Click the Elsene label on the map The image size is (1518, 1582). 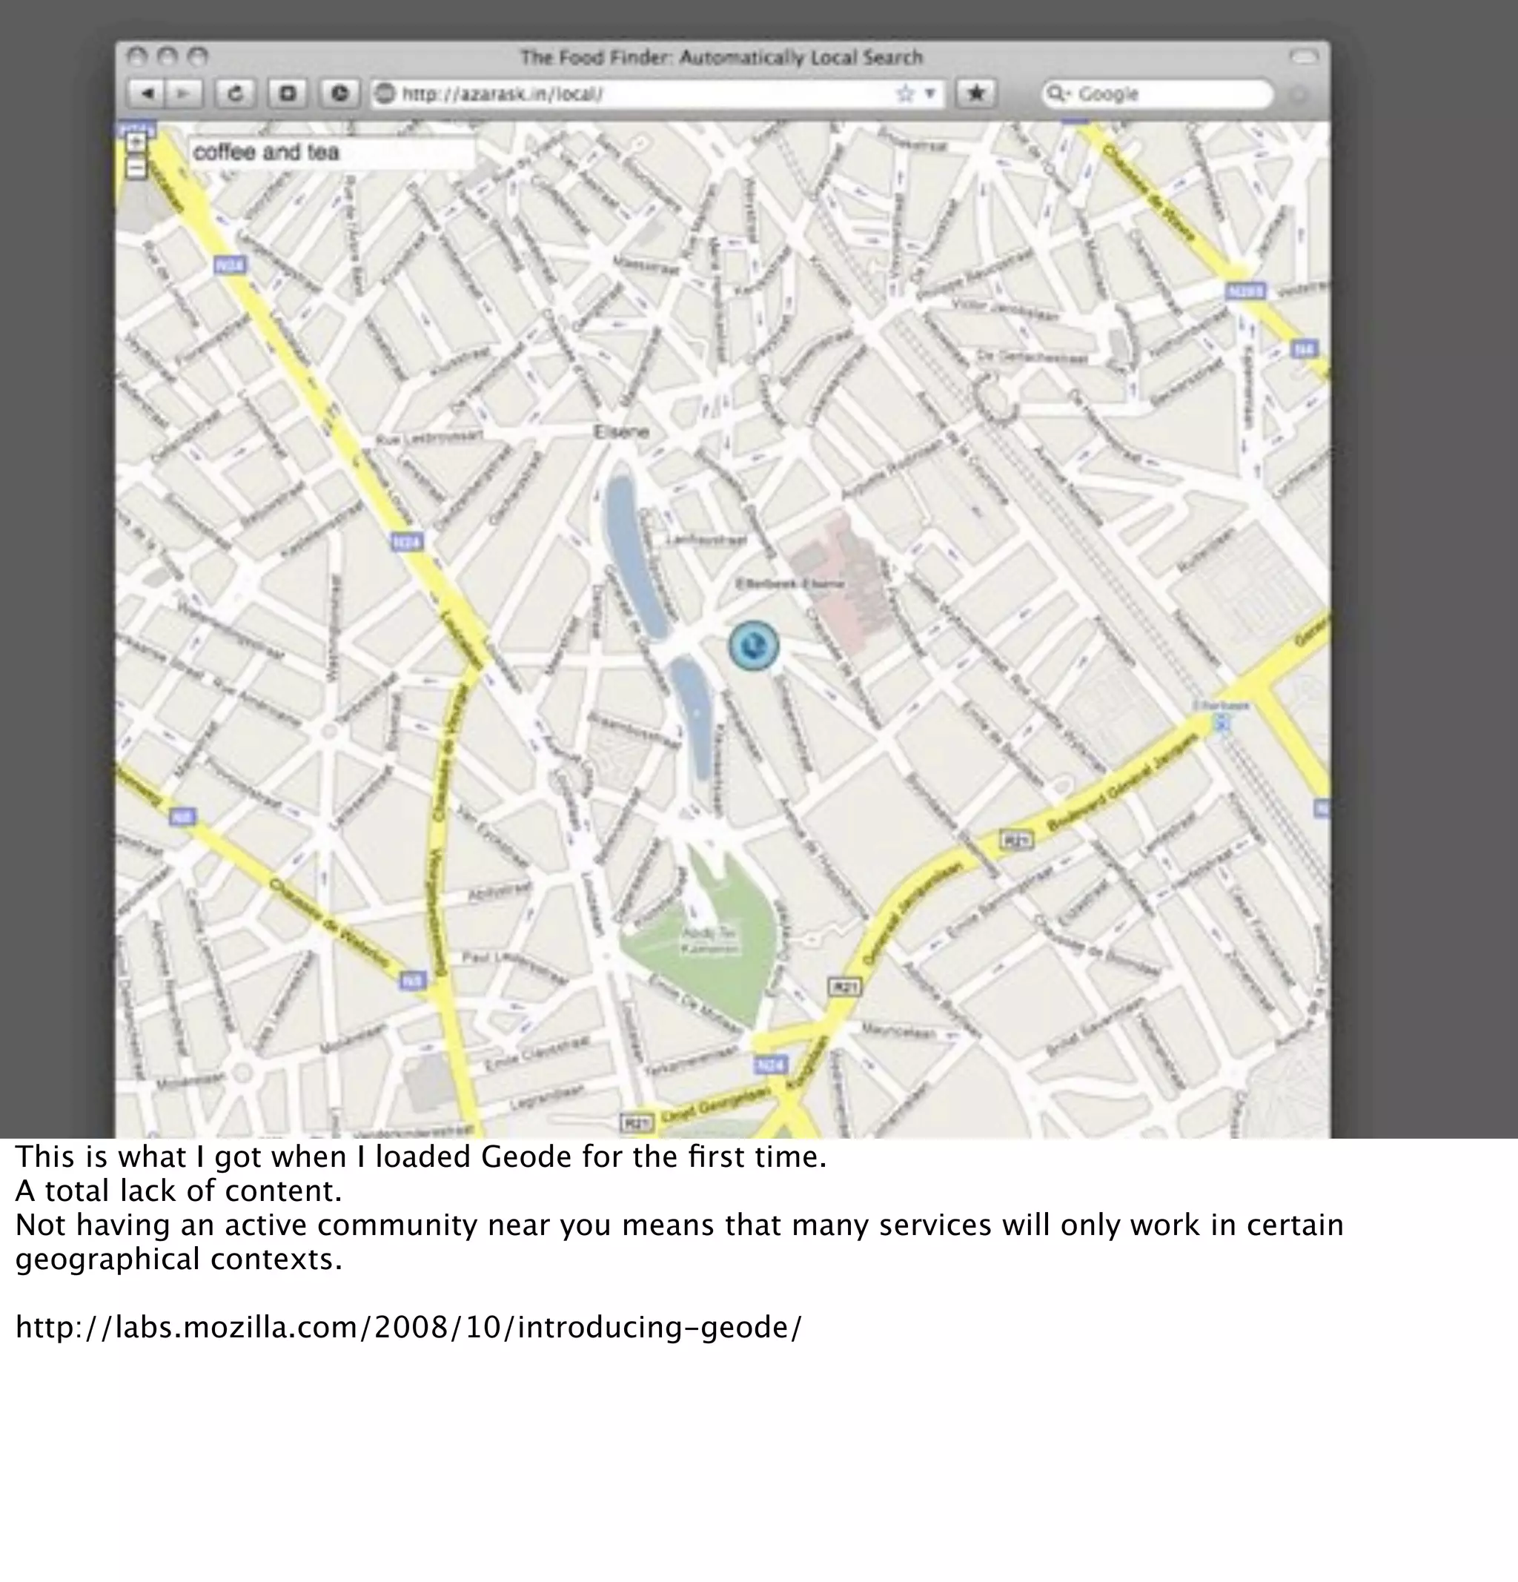point(621,431)
